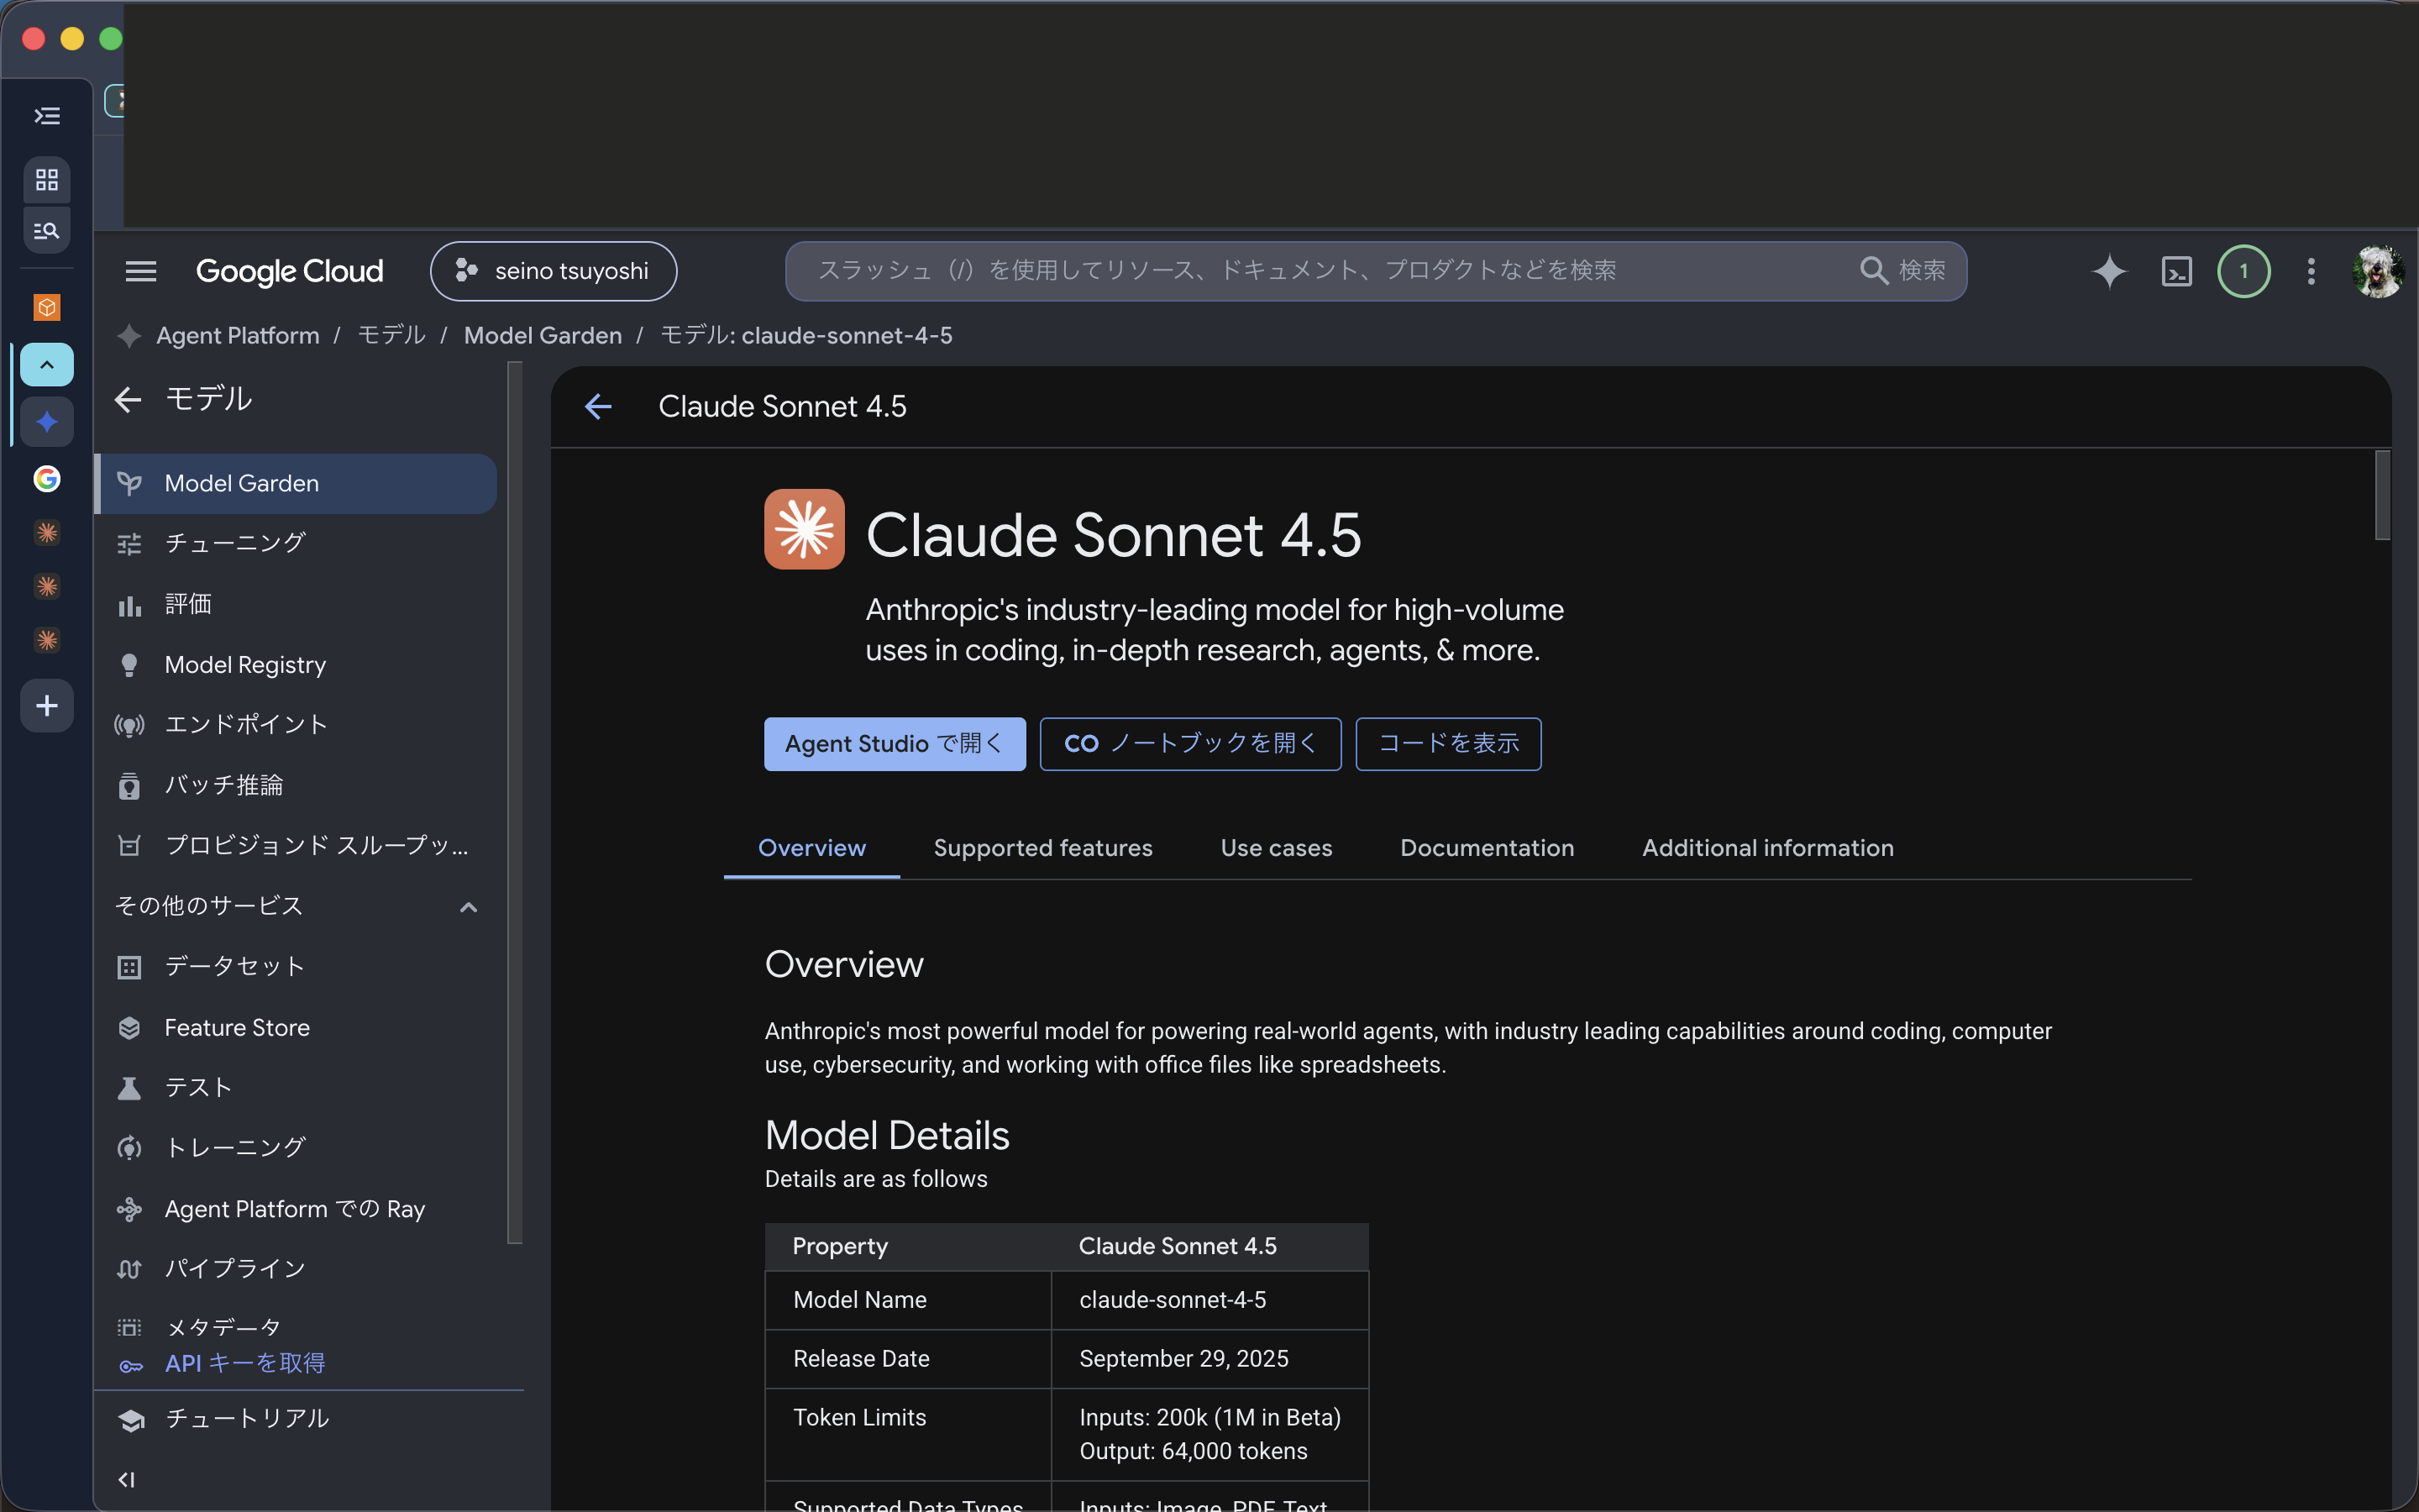Click the Google Cloud logo

coord(290,271)
